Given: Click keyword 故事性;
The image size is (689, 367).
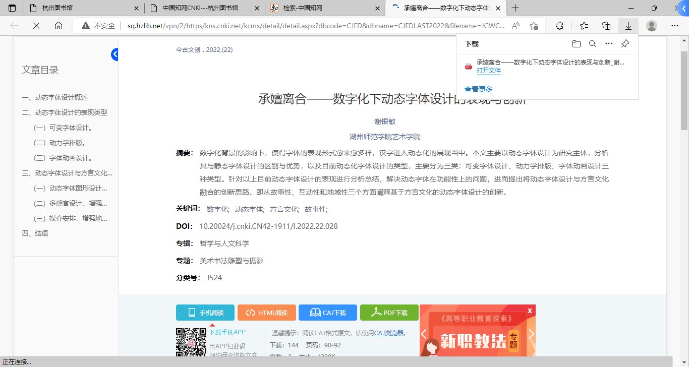Looking at the screenshot, I should (316, 209).
